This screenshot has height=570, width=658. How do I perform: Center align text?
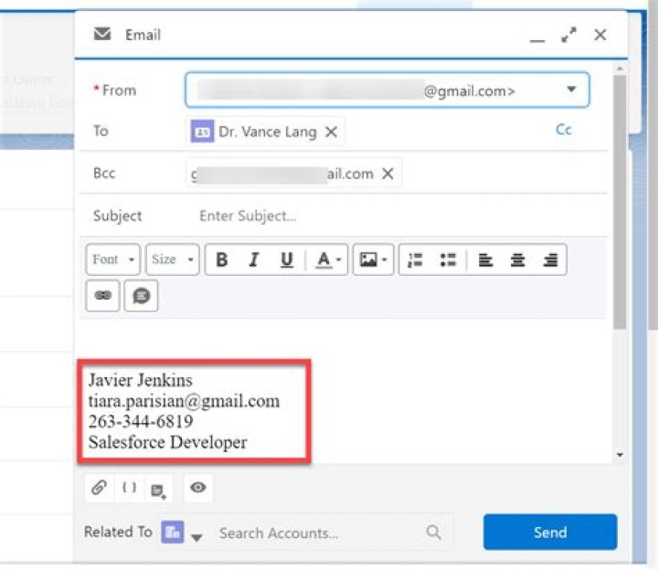(518, 259)
